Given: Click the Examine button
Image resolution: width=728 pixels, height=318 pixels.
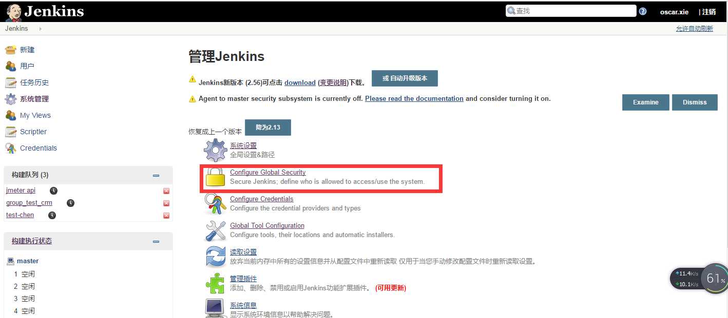Looking at the screenshot, I should coord(646,102).
